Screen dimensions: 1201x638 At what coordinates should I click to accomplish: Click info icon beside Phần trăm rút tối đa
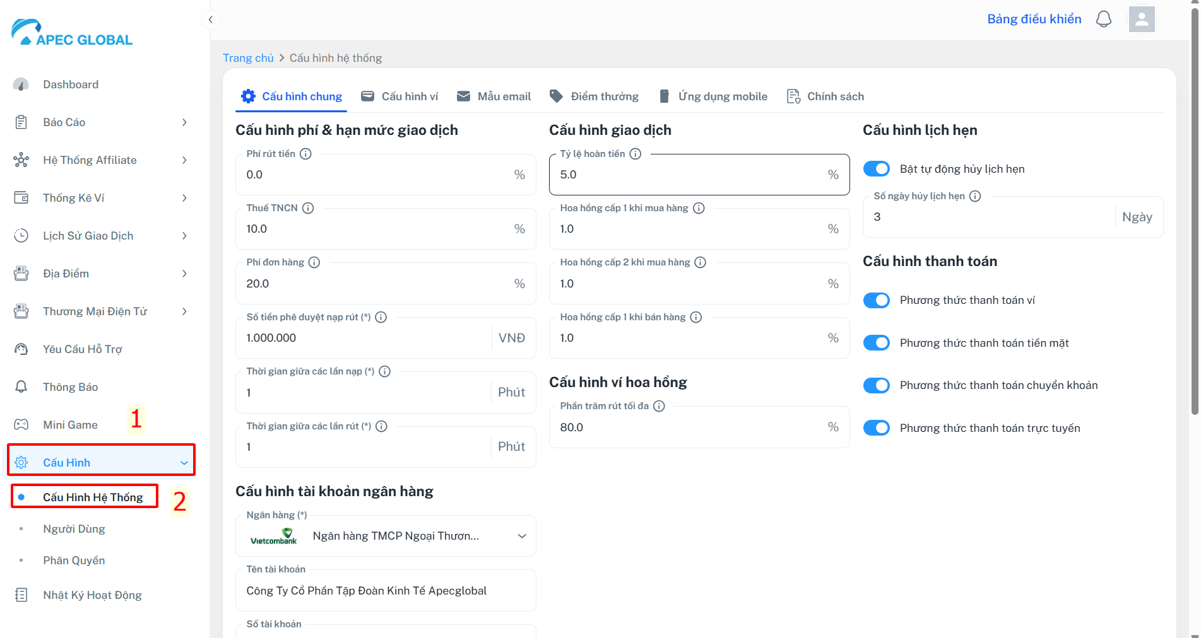[659, 406]
